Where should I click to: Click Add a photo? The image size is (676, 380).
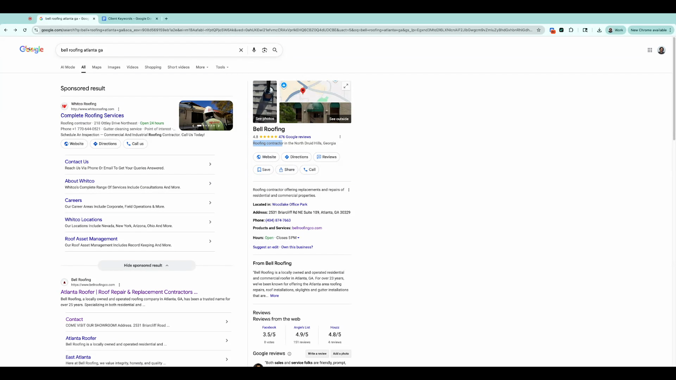pyautogui.click(x=341, y=354)
